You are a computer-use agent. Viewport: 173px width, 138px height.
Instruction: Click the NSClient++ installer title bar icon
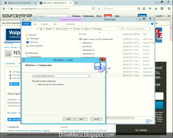pos(24,60)
